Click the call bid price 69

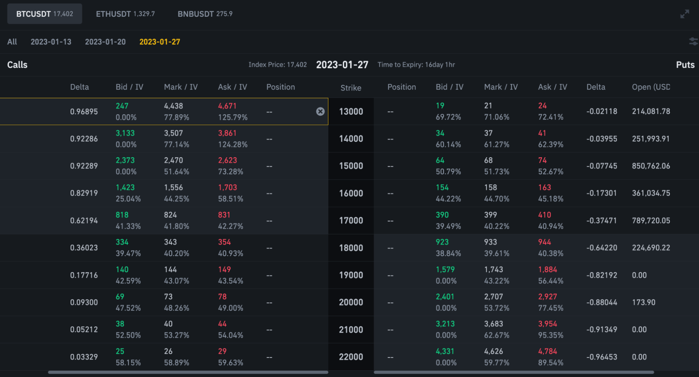120,297
